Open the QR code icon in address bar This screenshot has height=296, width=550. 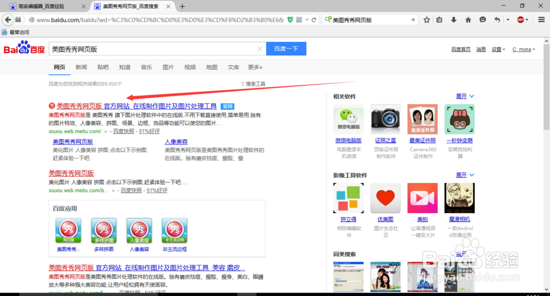pos(299,20)
